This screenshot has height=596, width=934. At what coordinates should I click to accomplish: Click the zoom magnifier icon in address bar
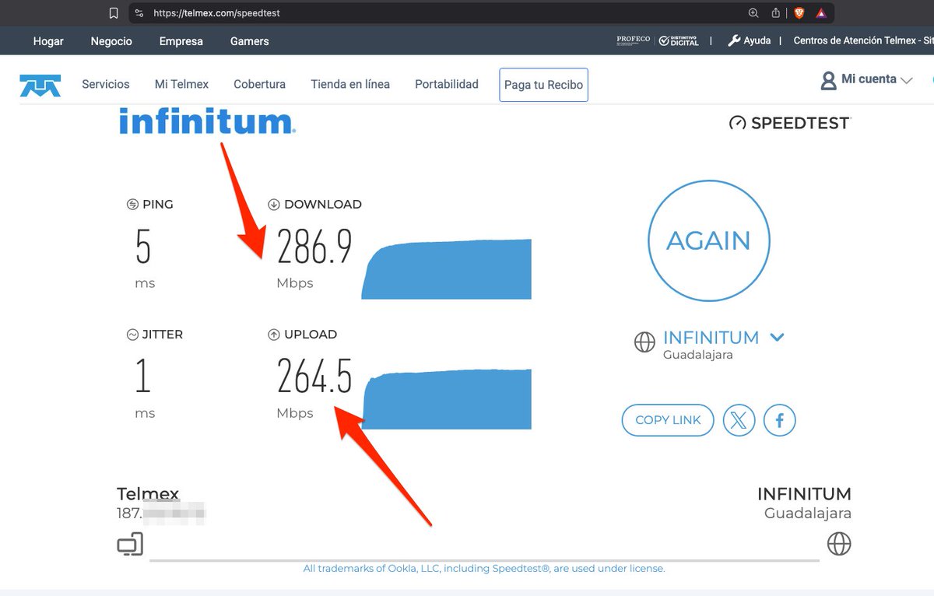coord(753,13)
